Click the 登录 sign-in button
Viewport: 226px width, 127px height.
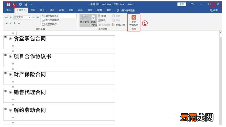click(x=182, y=4)
